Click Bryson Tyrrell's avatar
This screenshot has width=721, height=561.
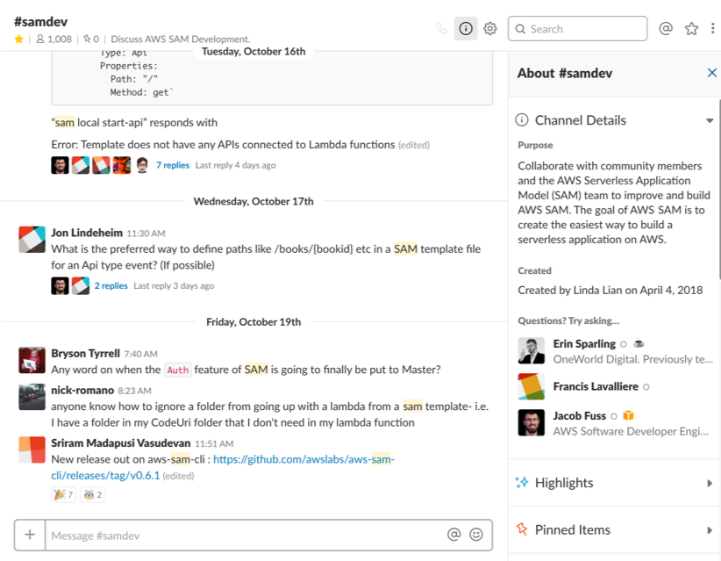tap(32, 360)
